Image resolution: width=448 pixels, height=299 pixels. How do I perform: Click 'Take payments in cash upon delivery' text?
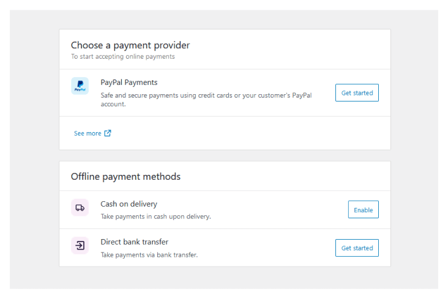155,216
